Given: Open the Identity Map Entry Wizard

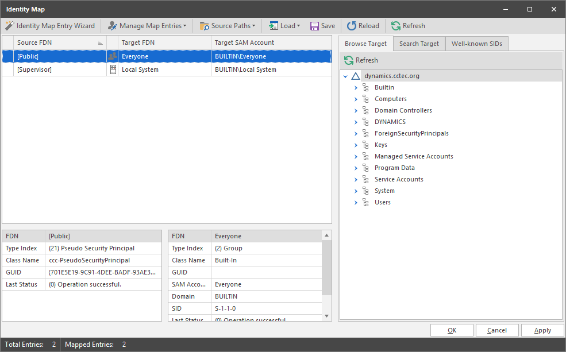Looking at the screenshot, I should (50, 26).
